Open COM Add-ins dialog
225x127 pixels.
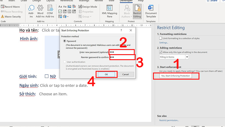[50, 11]
